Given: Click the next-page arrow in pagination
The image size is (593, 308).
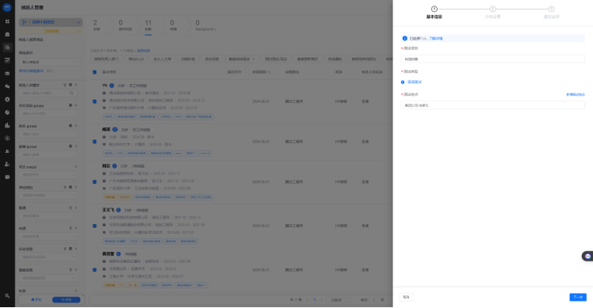Looking at the screenshot, I should pos(322,299).
